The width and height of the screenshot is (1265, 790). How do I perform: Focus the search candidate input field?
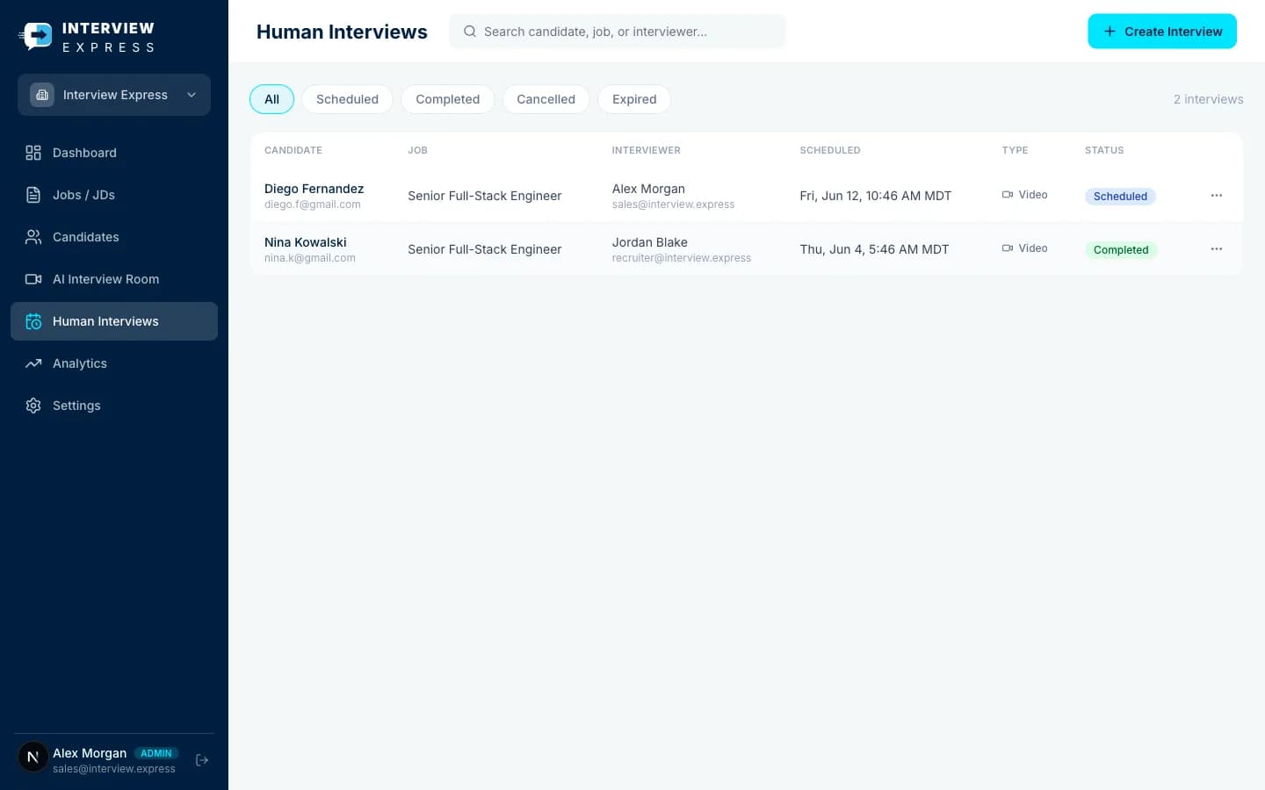617,32
